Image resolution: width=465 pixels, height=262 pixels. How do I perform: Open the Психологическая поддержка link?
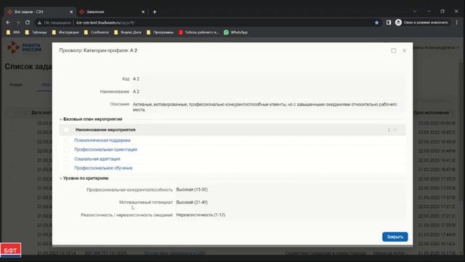pos(102,140)
